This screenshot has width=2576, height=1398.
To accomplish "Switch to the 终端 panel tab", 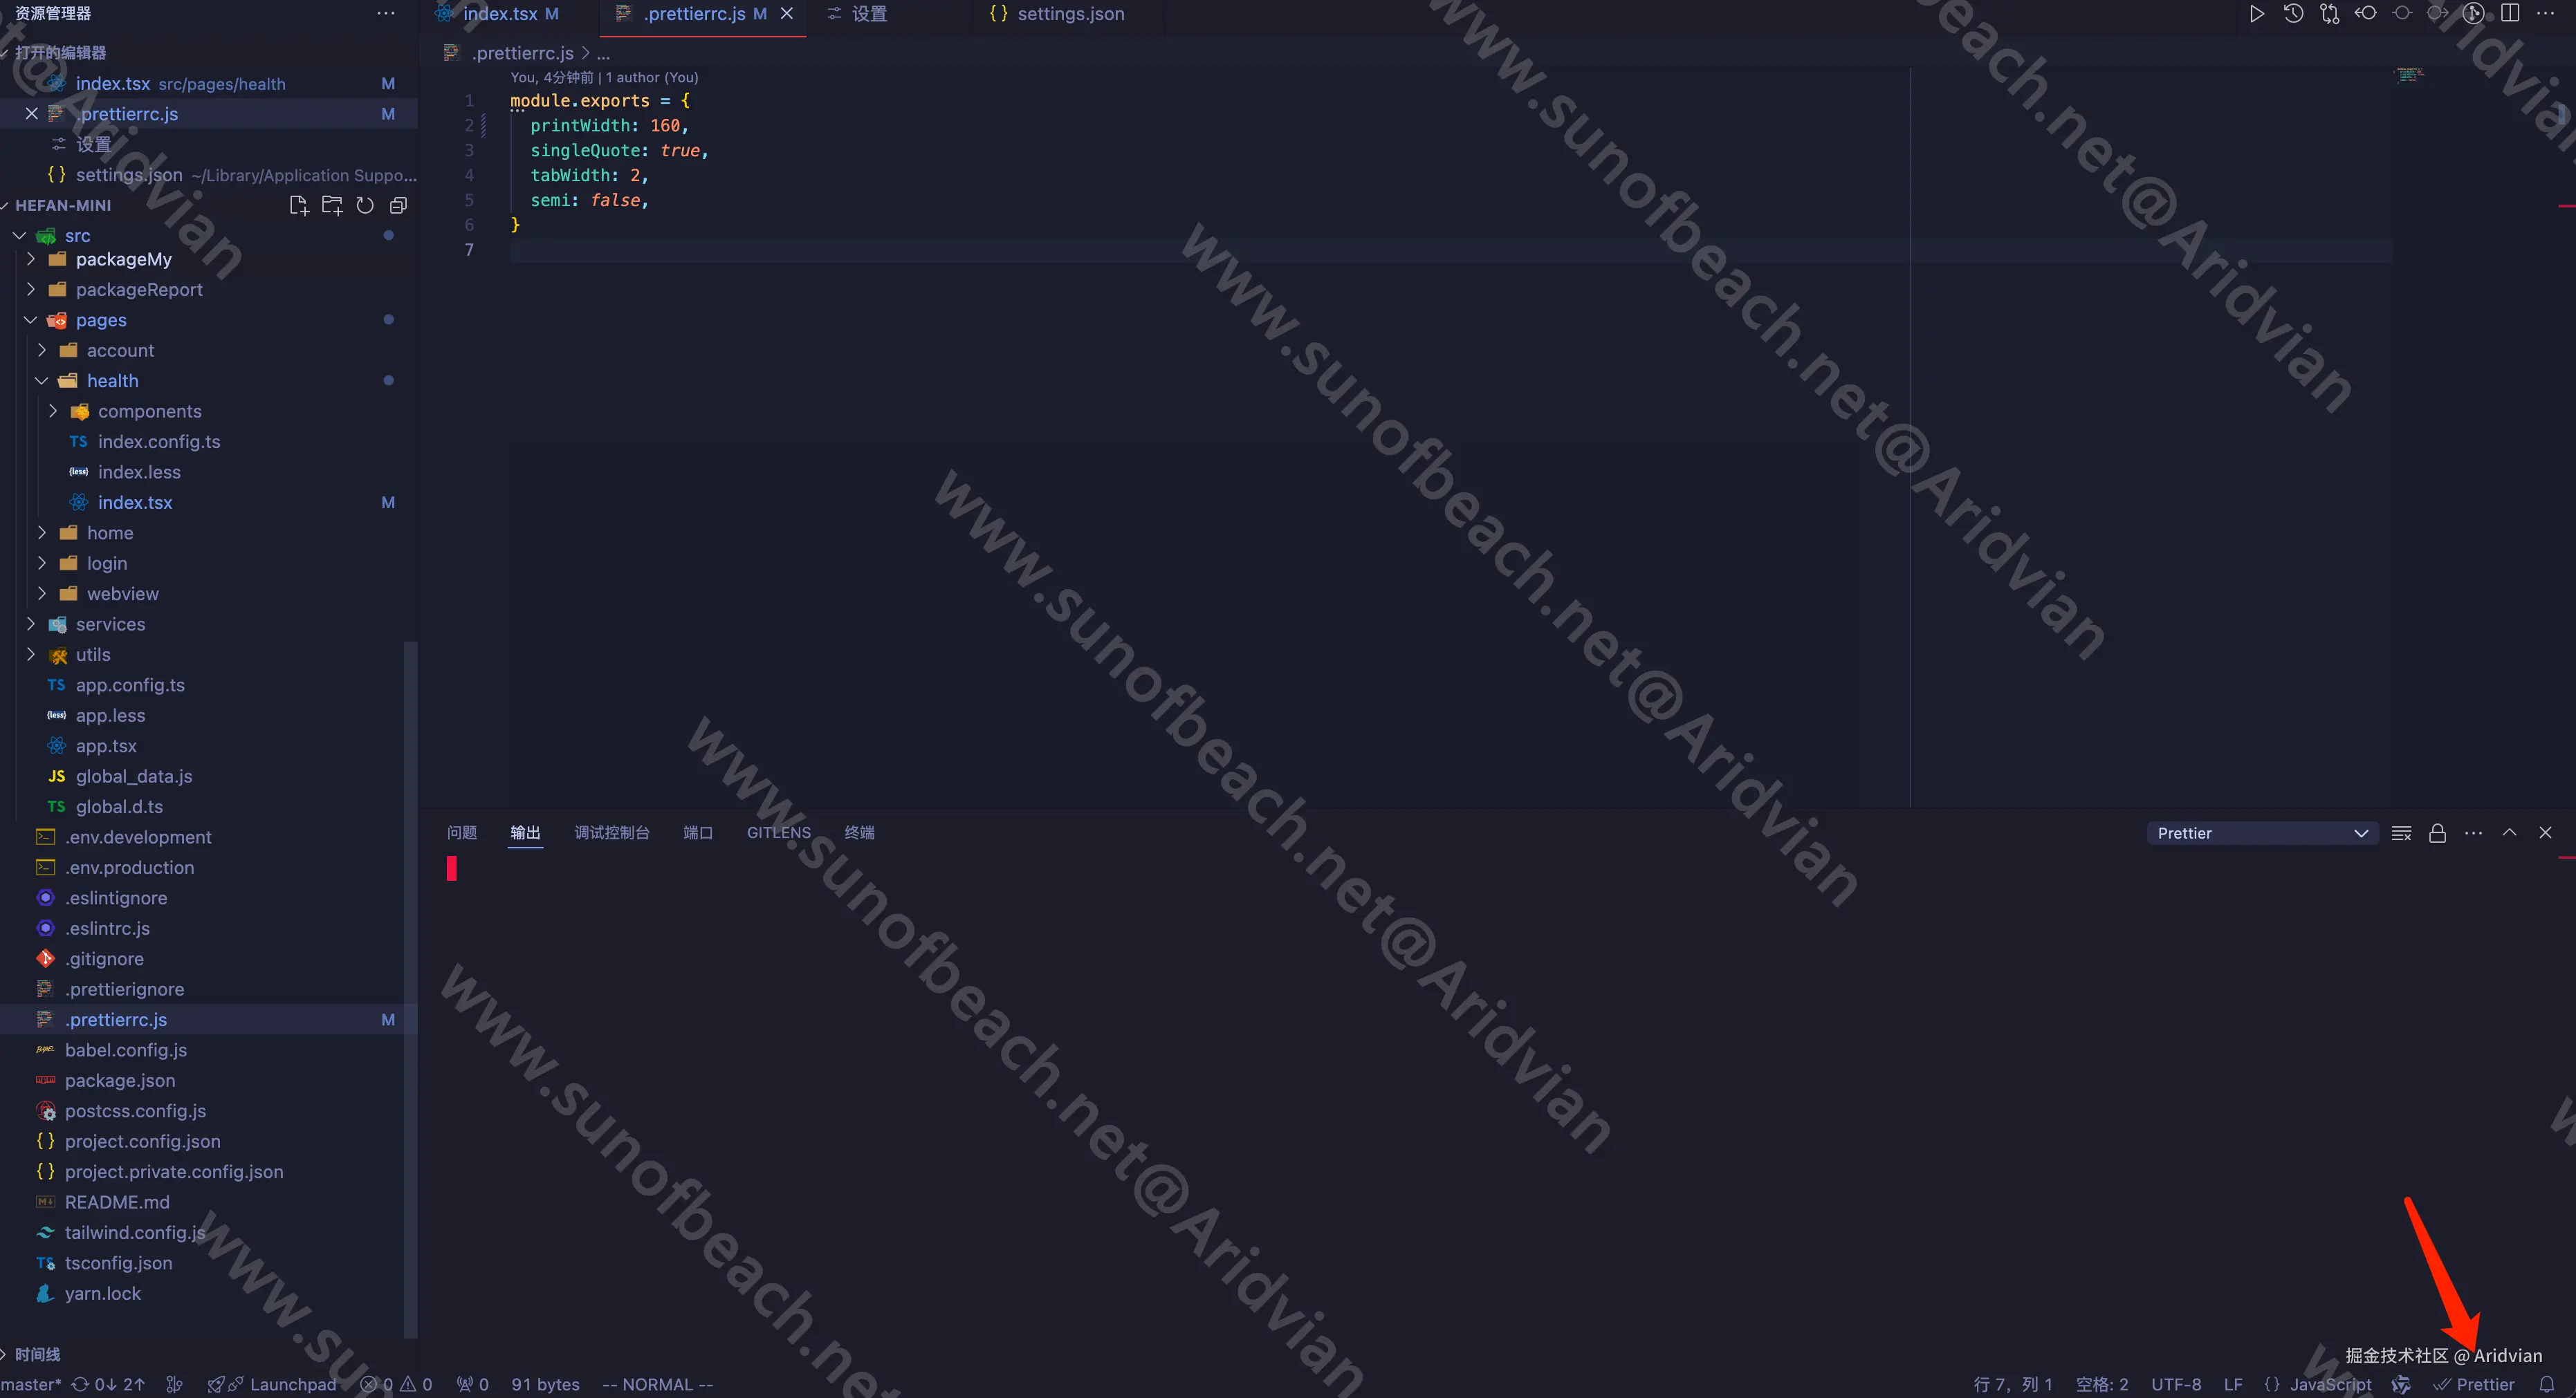I will [x=859, y=832].
